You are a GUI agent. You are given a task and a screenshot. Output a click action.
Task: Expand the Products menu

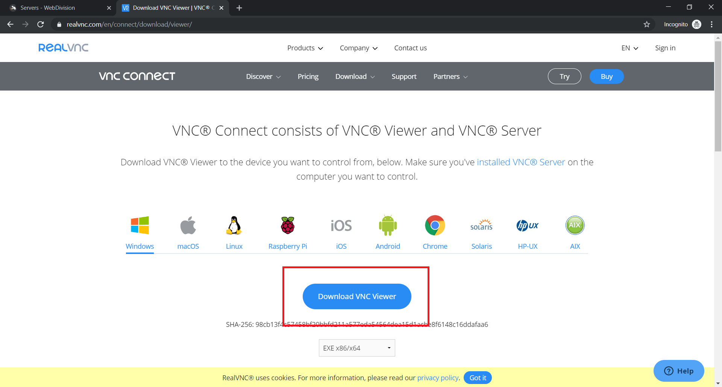pos(305,48)
